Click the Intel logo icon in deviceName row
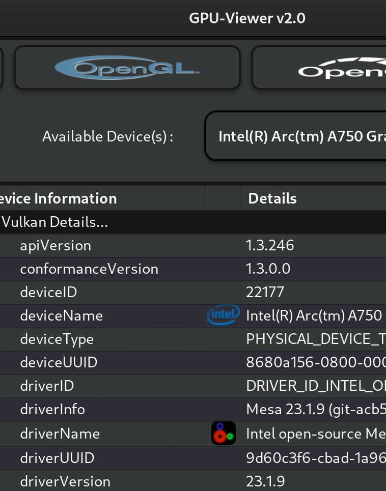 point(224,314)
